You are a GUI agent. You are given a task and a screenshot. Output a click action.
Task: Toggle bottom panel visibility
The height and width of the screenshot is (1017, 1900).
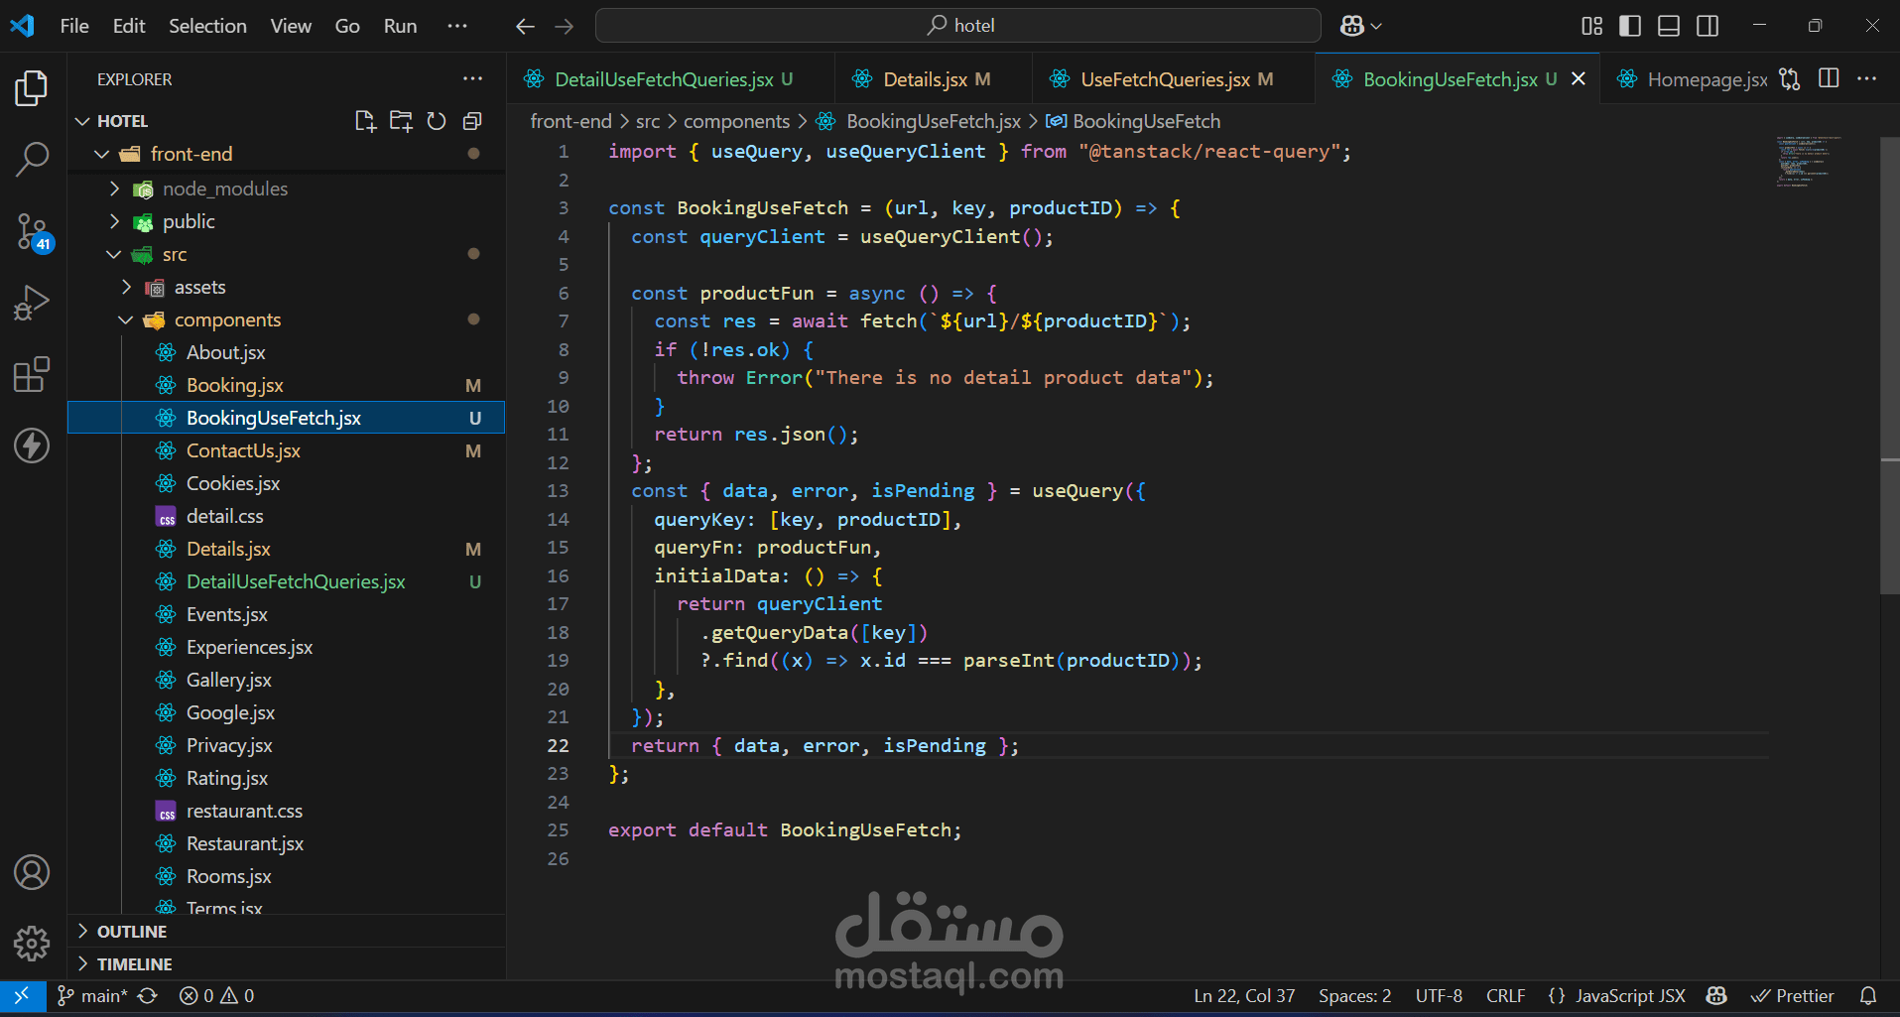[1669, 26]
